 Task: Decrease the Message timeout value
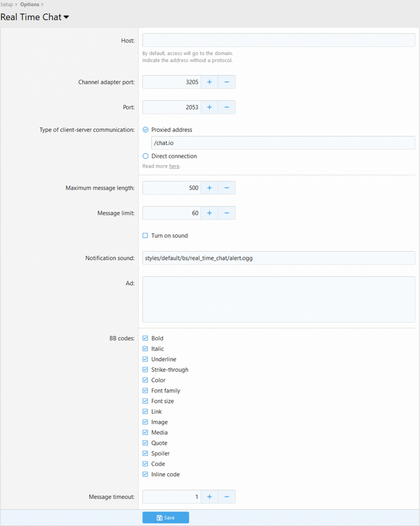point(227,497)
